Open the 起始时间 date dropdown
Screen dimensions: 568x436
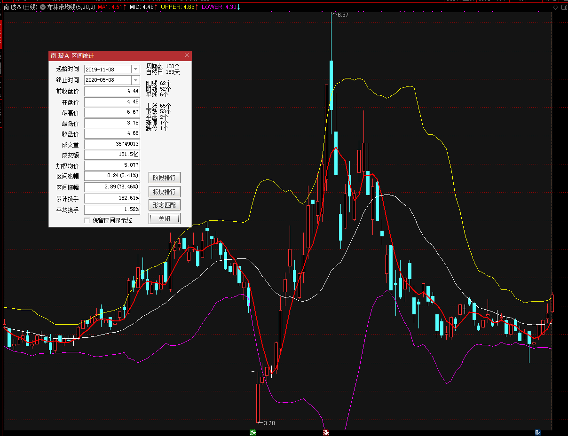[135, 69]
